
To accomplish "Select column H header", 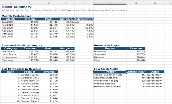I will click(155, 3).
